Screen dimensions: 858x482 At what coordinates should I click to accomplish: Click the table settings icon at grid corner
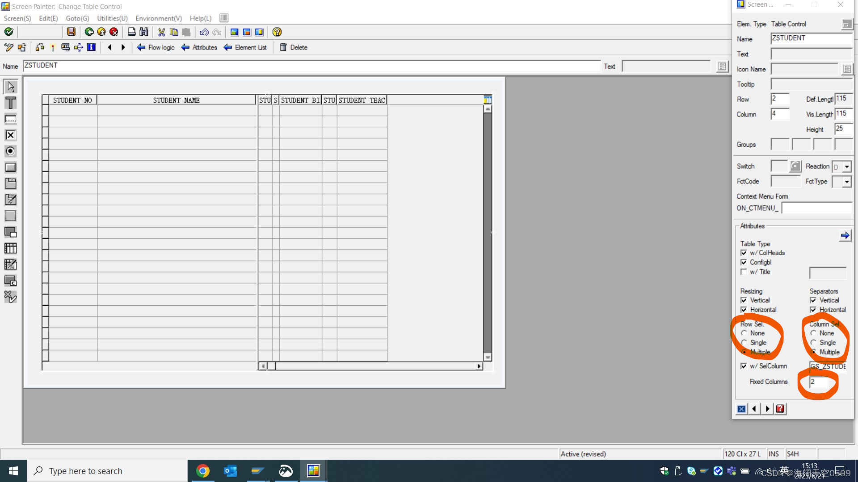488,100
